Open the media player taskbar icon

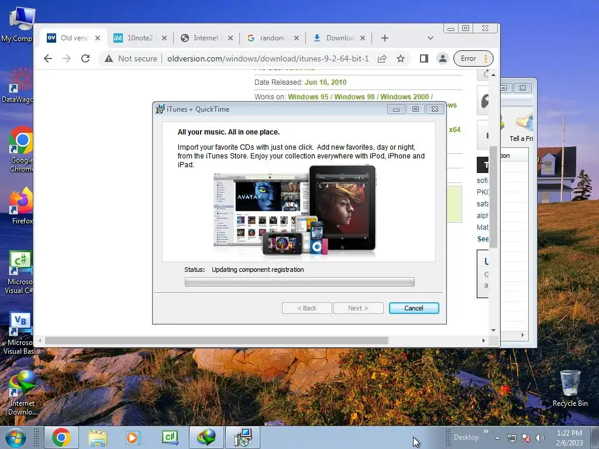click(x=133, y=437)
